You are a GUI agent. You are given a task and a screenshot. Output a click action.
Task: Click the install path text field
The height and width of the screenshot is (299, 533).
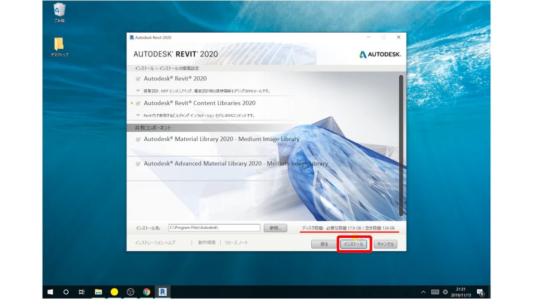tap(214, 228)
